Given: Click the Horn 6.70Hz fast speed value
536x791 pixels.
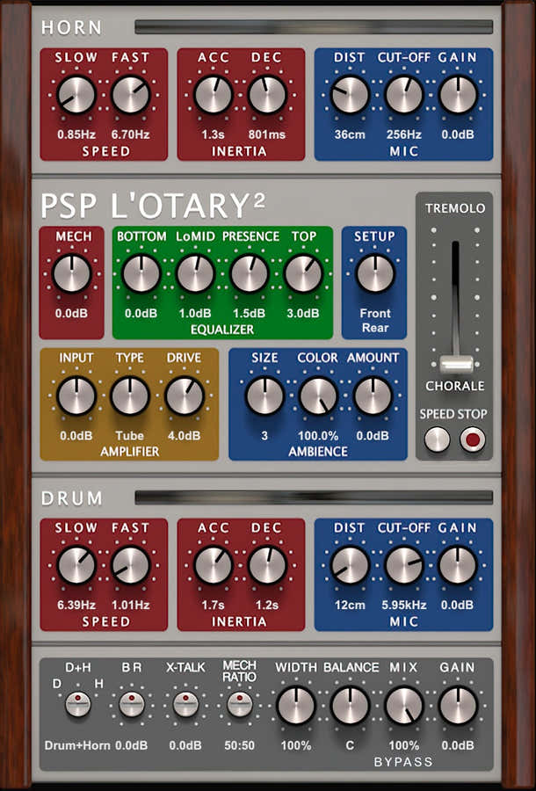Looking at the screenshot, I should coord(131,134).
